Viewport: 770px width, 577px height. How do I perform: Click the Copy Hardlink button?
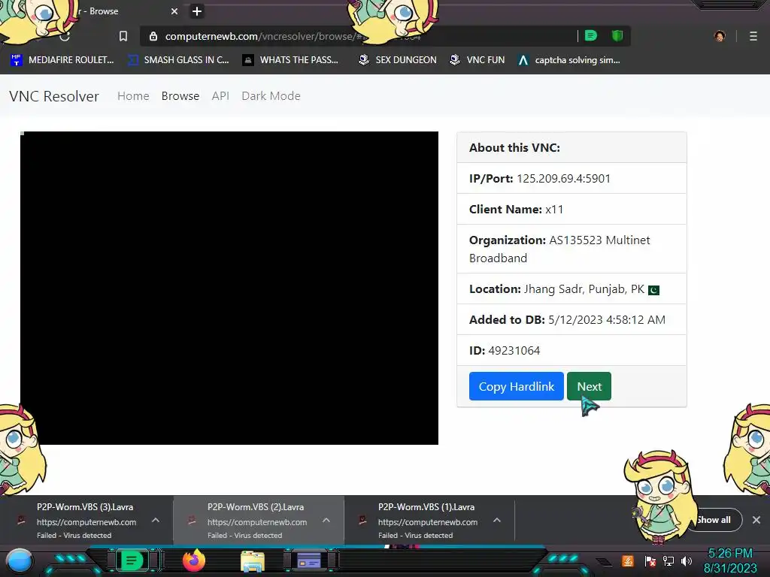point(516,387)
